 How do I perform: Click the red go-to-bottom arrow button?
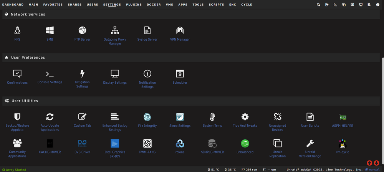coord(376,163)
